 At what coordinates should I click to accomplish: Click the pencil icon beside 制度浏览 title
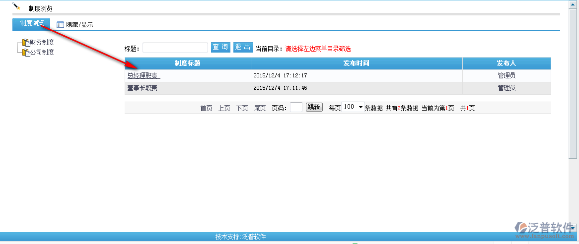[x=16, y=6]
